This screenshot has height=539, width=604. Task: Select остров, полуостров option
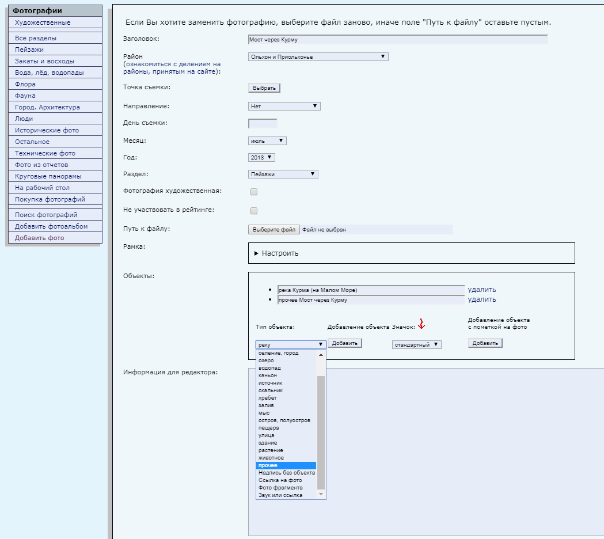tap(286, 420)
